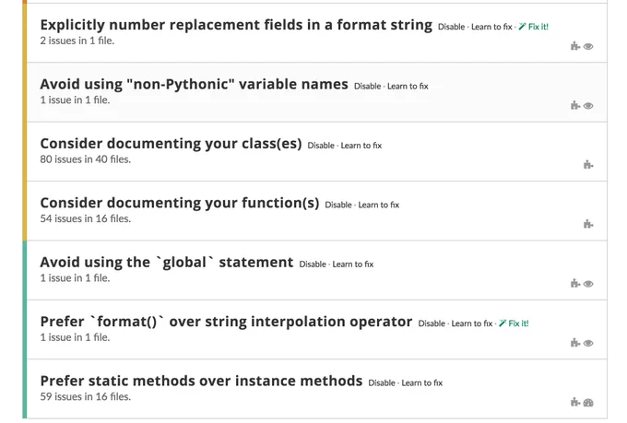Click puzzle icon in 'global statement' row
The width and height of the screenshot is (627, 423).
coord(575,283)
